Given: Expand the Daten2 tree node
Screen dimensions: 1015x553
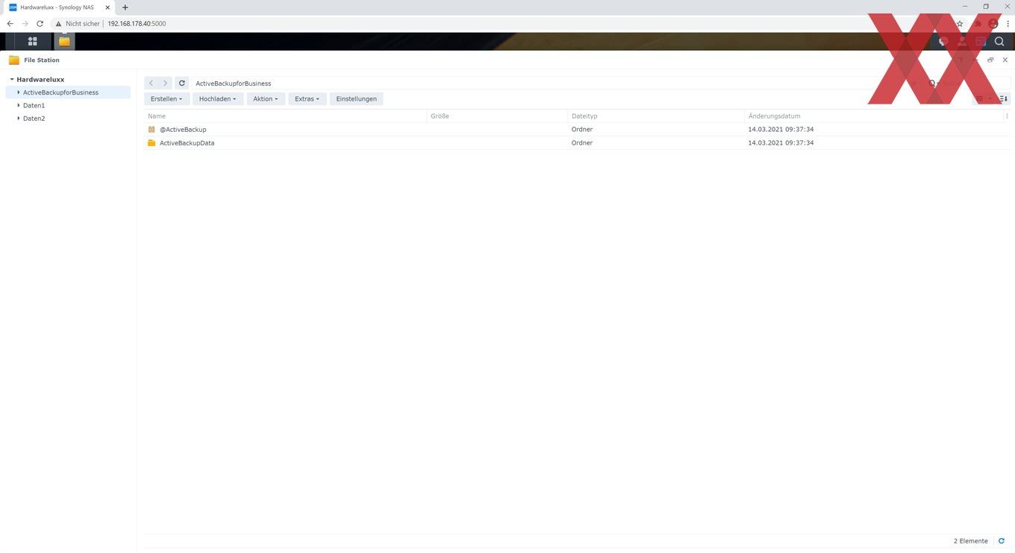Looking at the screenshot, I should pyautogui.click(x=19, y=118).
